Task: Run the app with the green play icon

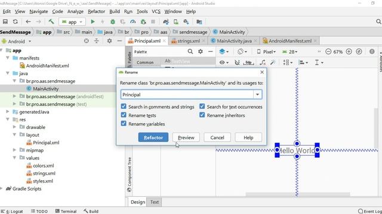Action: coord(93,21)
